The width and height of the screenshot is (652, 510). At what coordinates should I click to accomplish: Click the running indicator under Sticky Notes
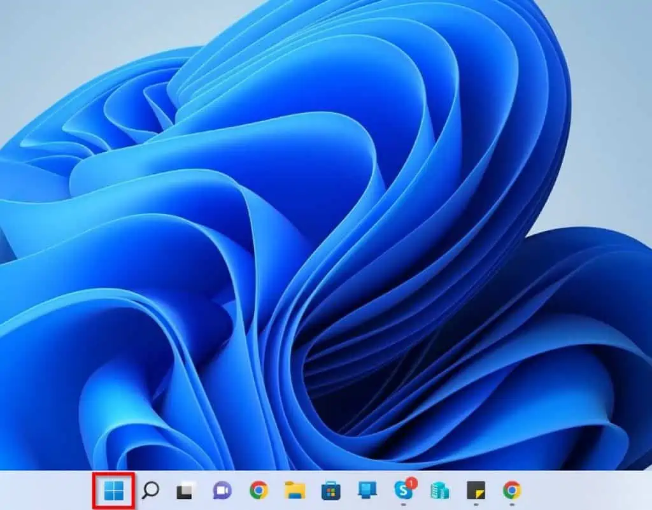click(x=476, y=504)
